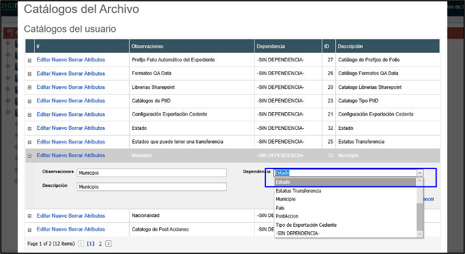
Task: Select 'Estatus Transferencia' from dropdown list
Action: point(298,190)
